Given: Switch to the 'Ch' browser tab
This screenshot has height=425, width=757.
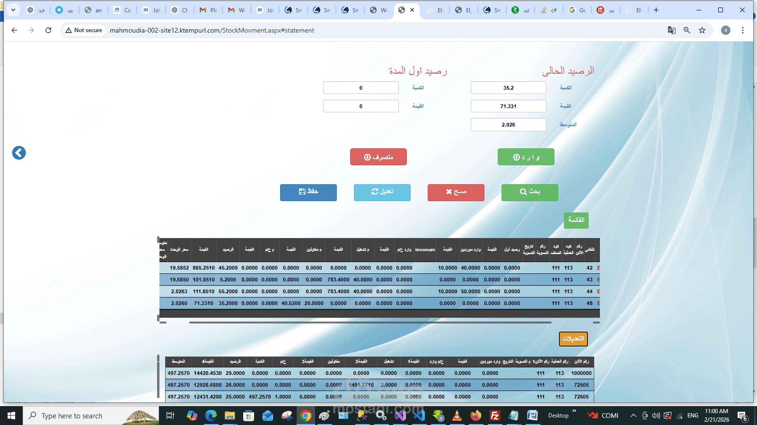Looking at the screenshot, I should click(180, 10).
